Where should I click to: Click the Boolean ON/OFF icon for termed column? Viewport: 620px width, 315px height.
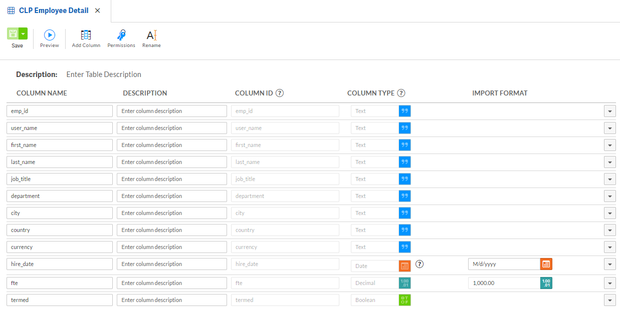click(x=404, y=299)
